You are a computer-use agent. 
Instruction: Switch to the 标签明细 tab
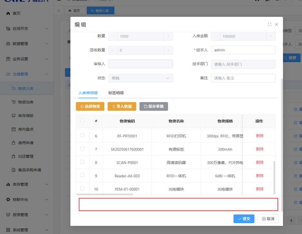[116, 93]
